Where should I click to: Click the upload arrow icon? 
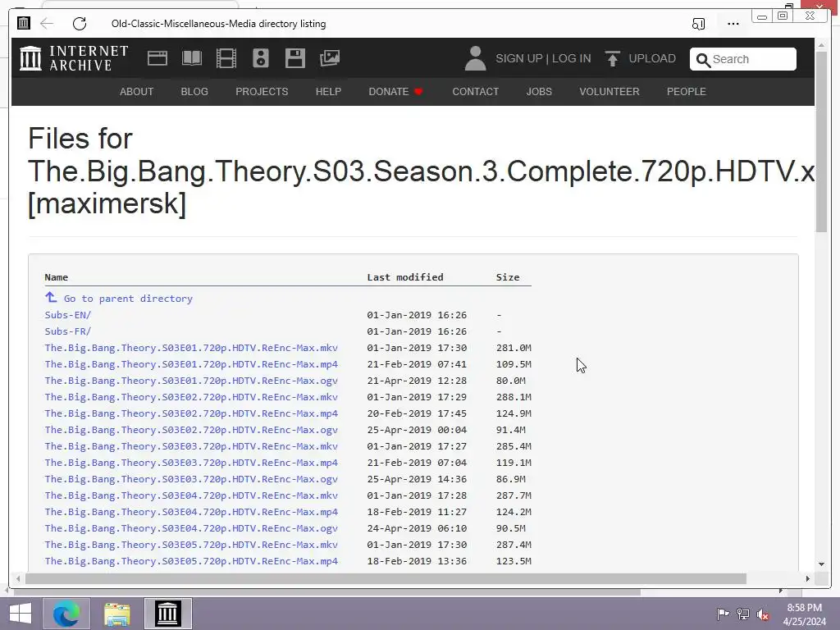(x=612, y=58)
